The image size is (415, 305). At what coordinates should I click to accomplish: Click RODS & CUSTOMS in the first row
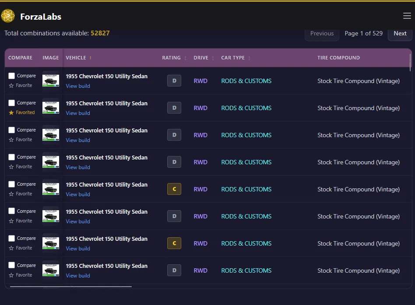click(246, 81)
